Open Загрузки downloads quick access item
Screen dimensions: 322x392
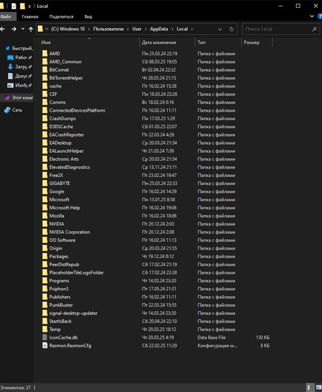click(x=19, y=67)
